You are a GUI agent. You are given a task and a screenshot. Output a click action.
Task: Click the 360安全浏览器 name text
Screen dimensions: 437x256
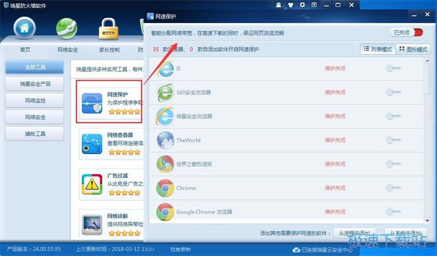(x=193, y=92)
